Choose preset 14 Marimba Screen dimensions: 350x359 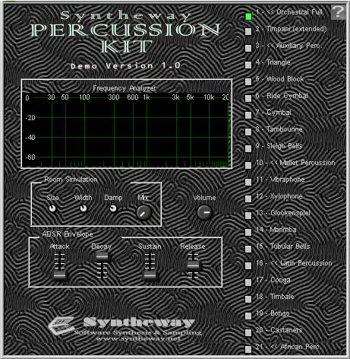coord(248,232)
